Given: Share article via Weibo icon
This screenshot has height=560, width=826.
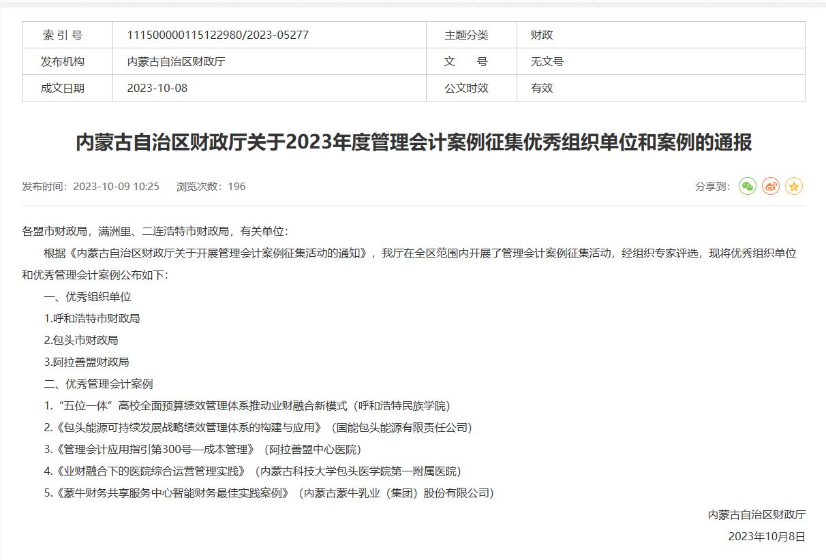Looking at the screenshot, I should 771,186.
